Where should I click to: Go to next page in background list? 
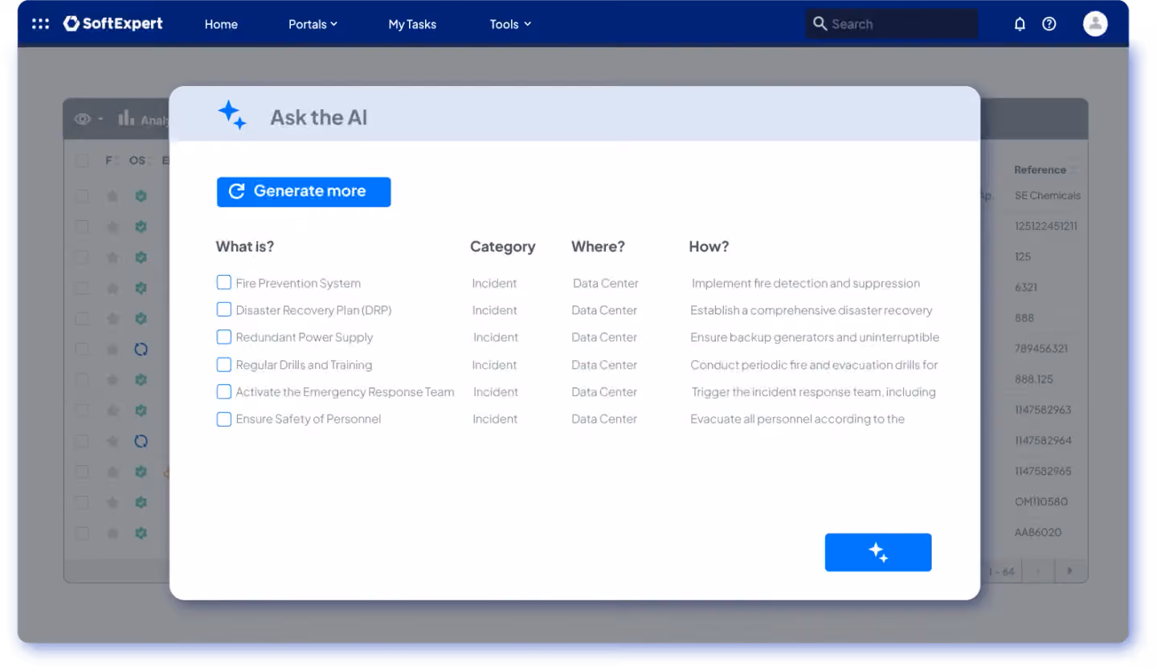(1069, 571)
